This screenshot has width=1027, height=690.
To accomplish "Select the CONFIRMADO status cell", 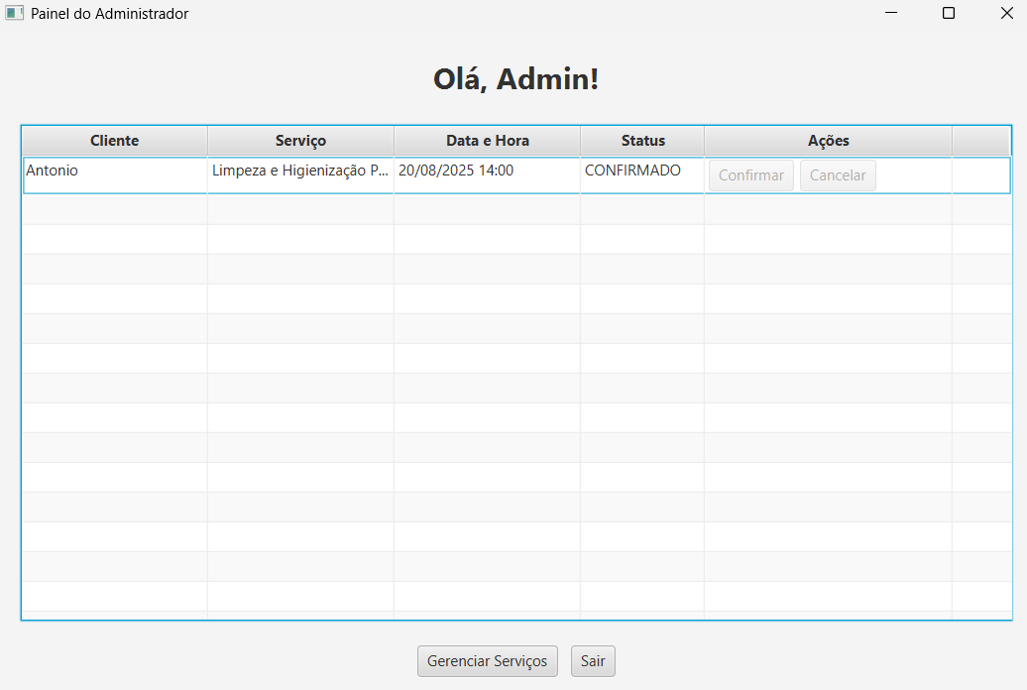I will point(642,175).
